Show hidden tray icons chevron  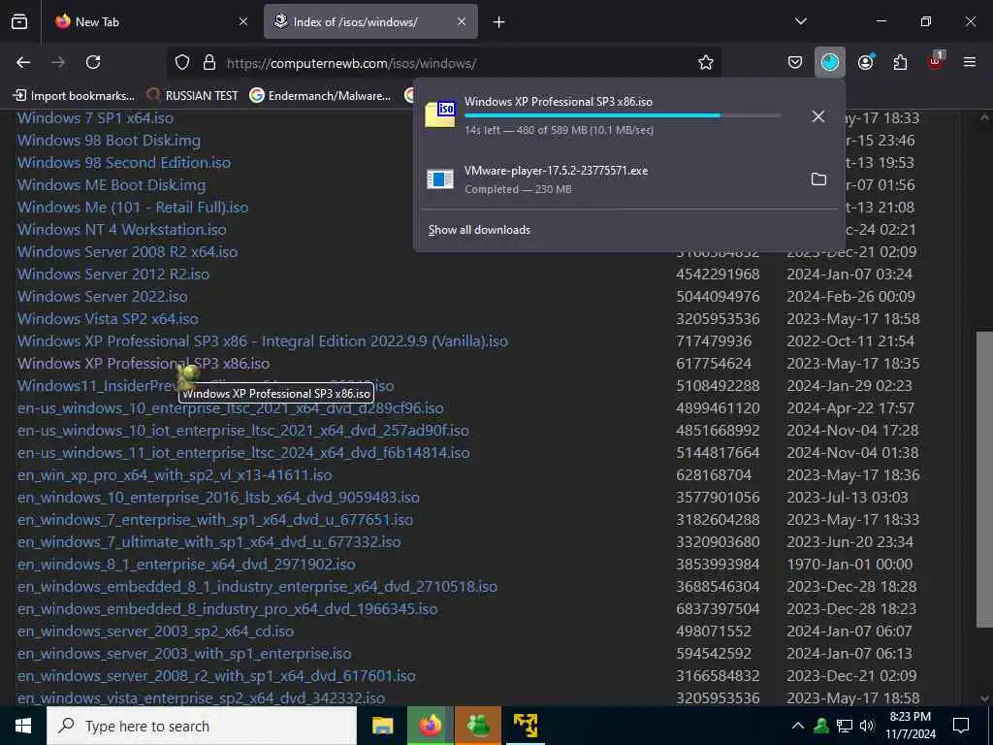(798, 726)
